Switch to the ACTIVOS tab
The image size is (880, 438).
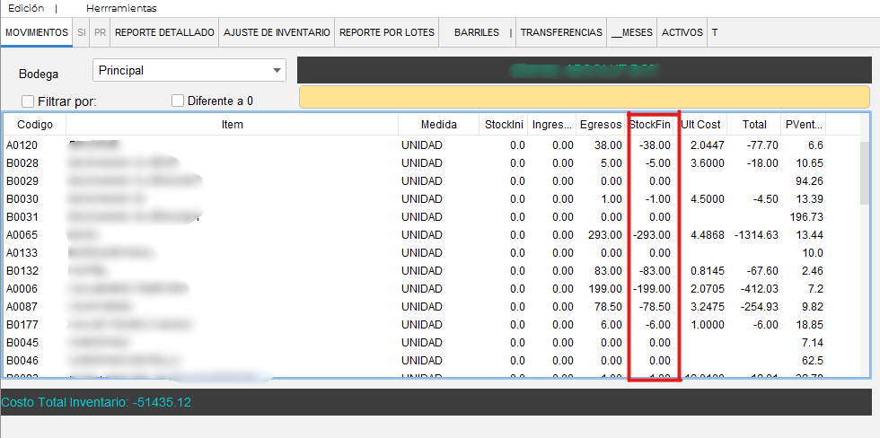click(682, 32)
